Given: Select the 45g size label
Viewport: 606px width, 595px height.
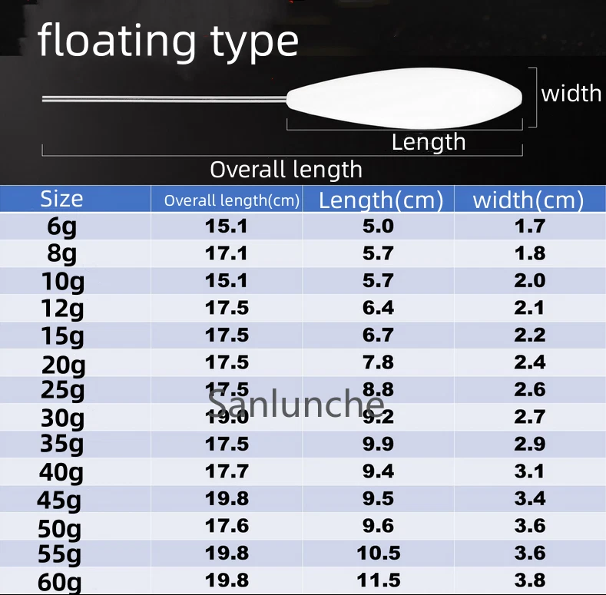Looking at the screenshot, I should click(59, 500).
